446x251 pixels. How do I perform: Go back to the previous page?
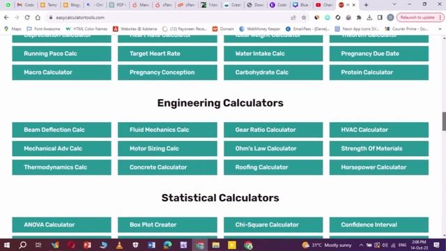6,17
